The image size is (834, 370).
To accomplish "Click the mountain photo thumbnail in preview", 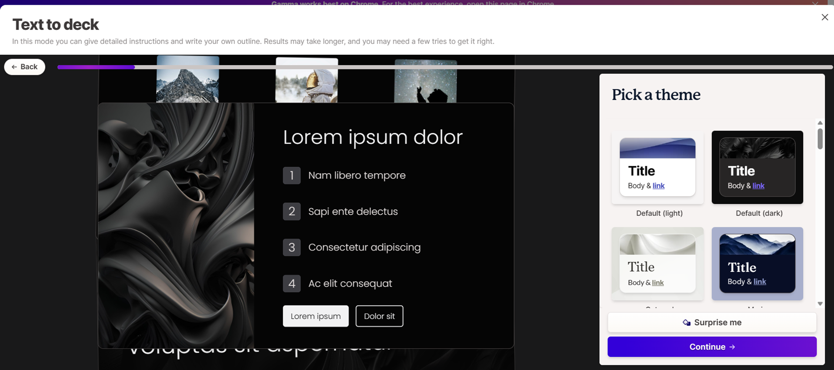I will (x=187, y=79).
